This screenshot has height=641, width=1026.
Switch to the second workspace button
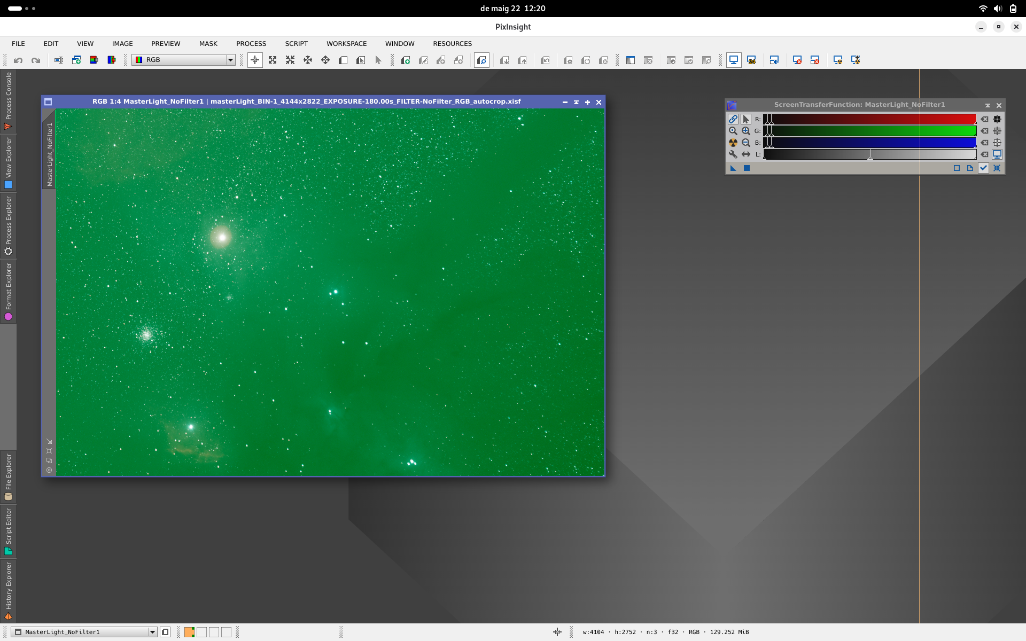tap(201, 632)
